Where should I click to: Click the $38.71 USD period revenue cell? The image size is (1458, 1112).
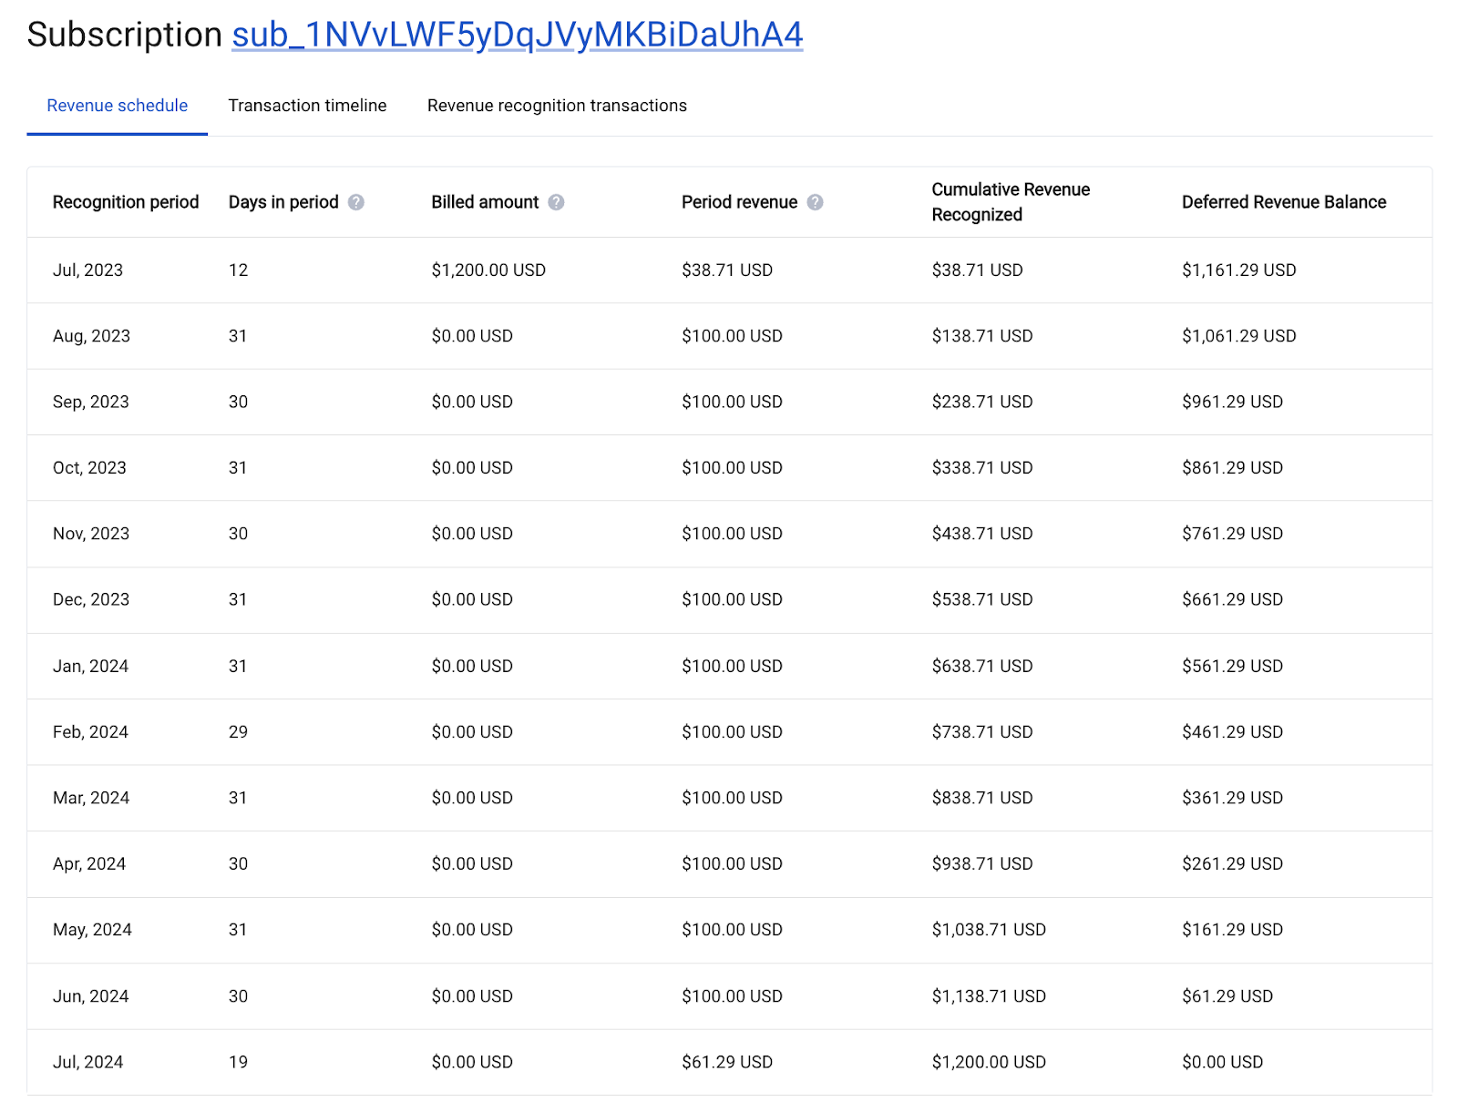tap(727, 270)
